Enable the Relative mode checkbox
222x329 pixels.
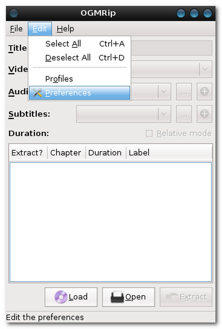tap(149, 133)
